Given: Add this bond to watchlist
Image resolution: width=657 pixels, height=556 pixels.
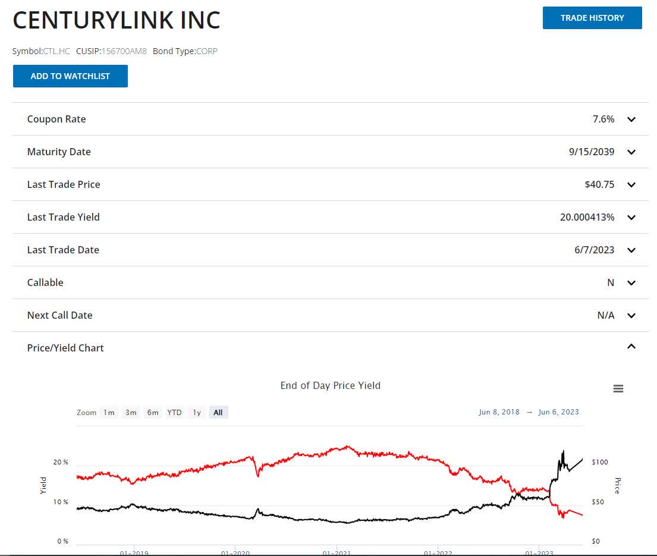Looking at the screenshot, I should tap(70, 76).
